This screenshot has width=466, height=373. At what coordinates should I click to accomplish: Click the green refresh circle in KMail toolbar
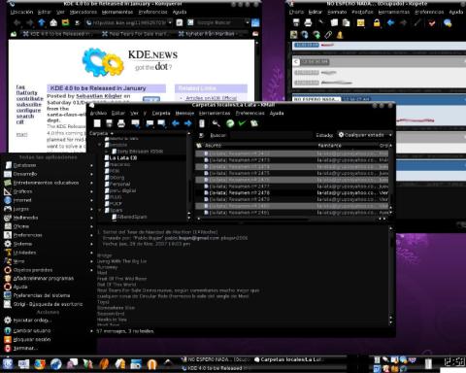pos(230,123)
